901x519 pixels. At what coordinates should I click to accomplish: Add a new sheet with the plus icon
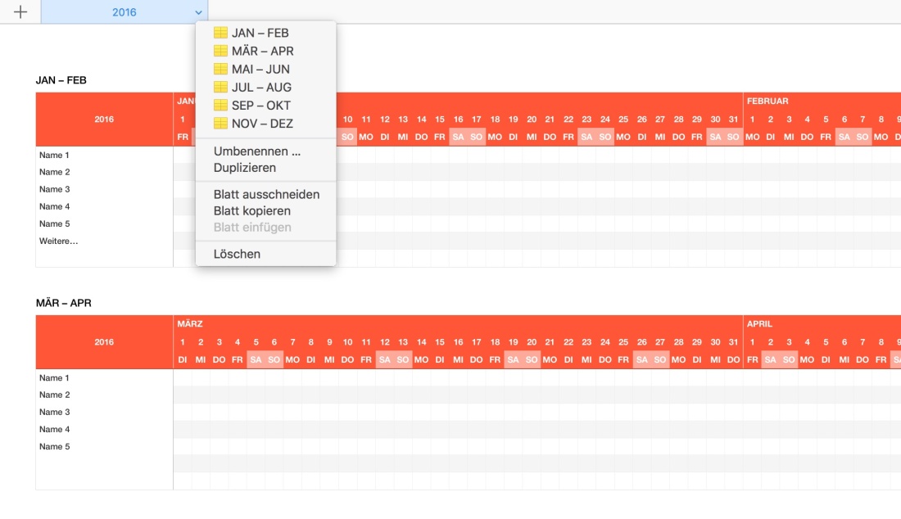tap(18, 11)
